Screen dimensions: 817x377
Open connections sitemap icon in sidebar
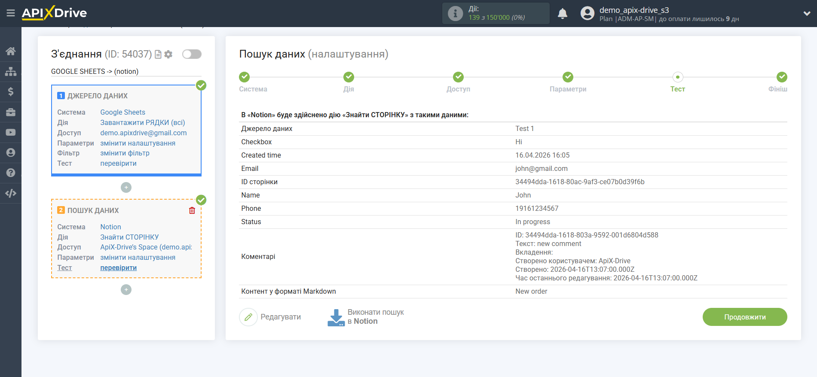click(11, 71)
